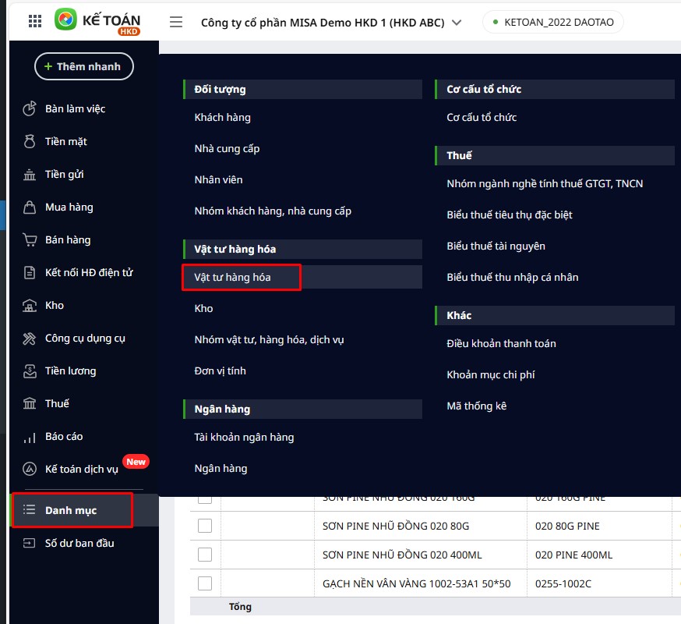
Task: Open Danh mục in the sidebar
Action: (x=71, y=510)
